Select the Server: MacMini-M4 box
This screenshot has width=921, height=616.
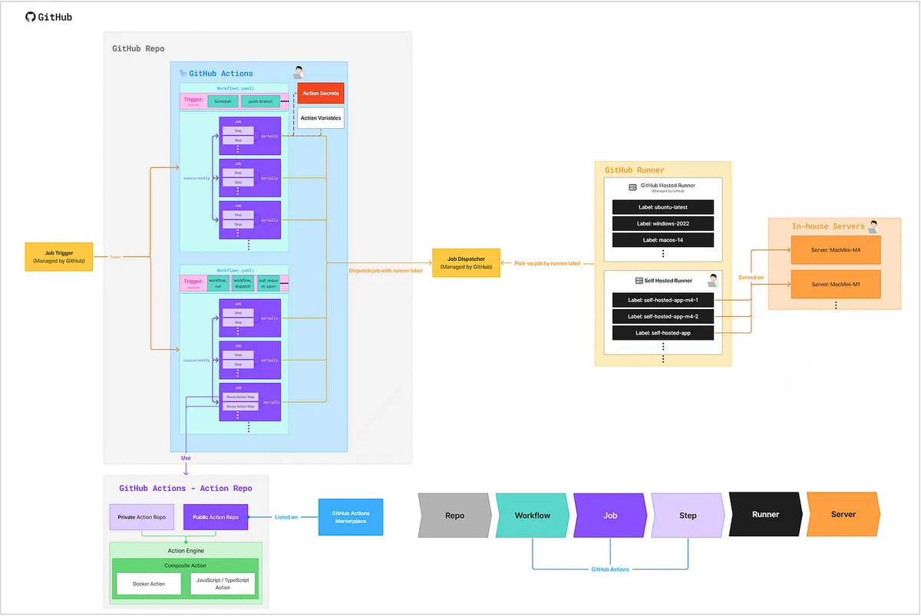coord(835,251)
